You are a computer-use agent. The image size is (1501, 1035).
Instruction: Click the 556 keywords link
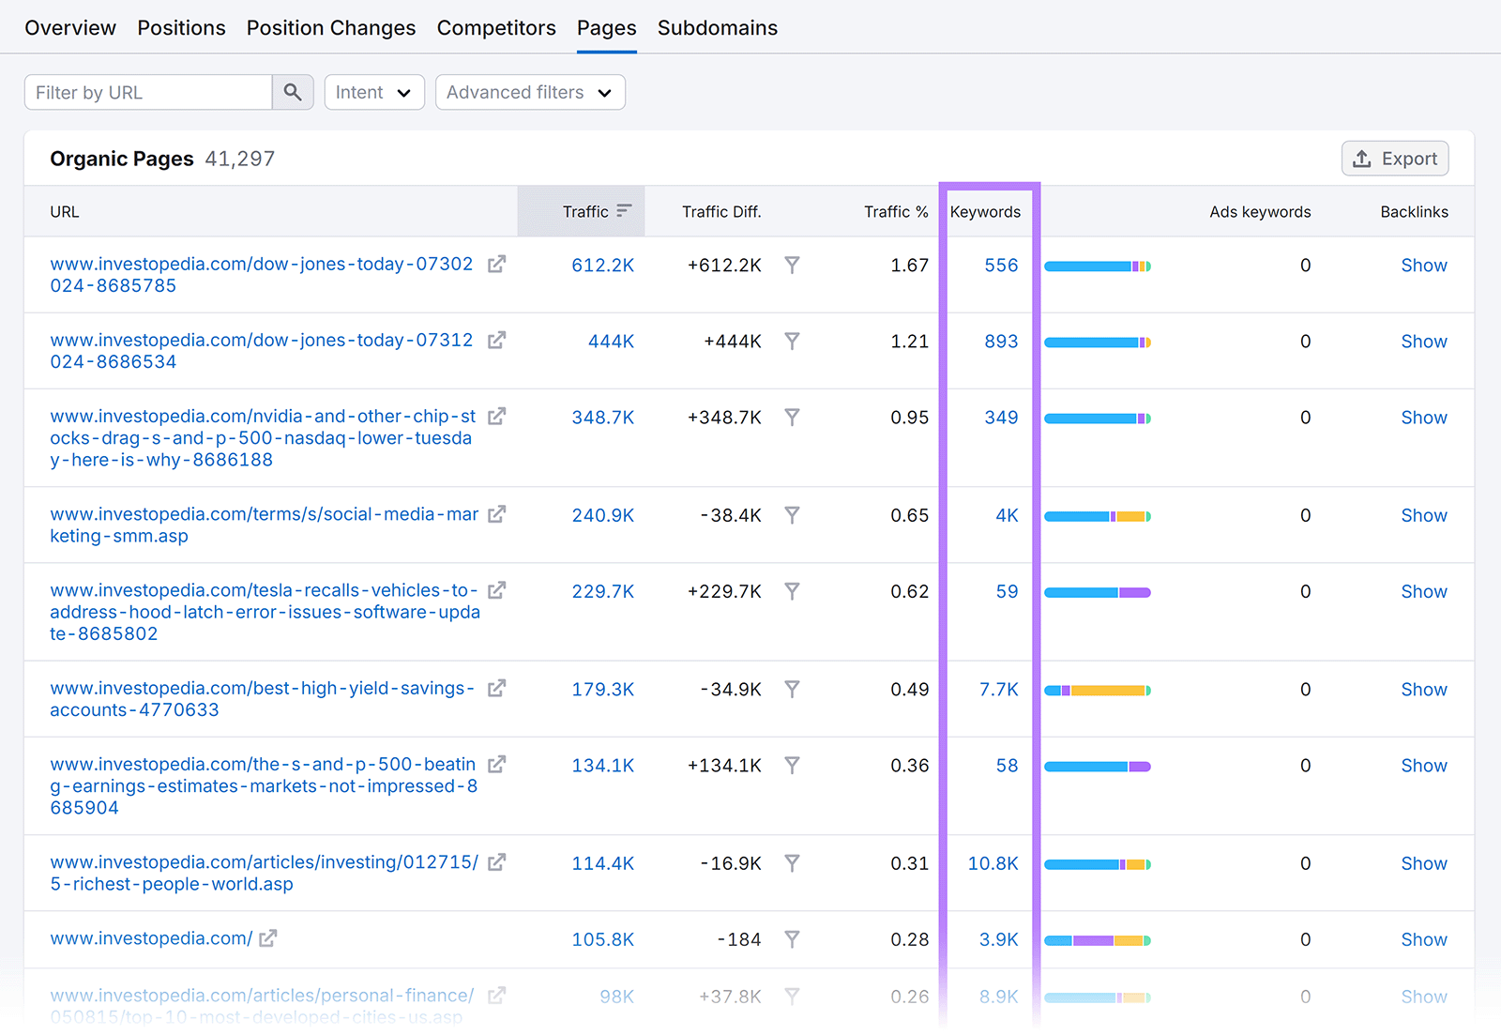(1002, 266)
